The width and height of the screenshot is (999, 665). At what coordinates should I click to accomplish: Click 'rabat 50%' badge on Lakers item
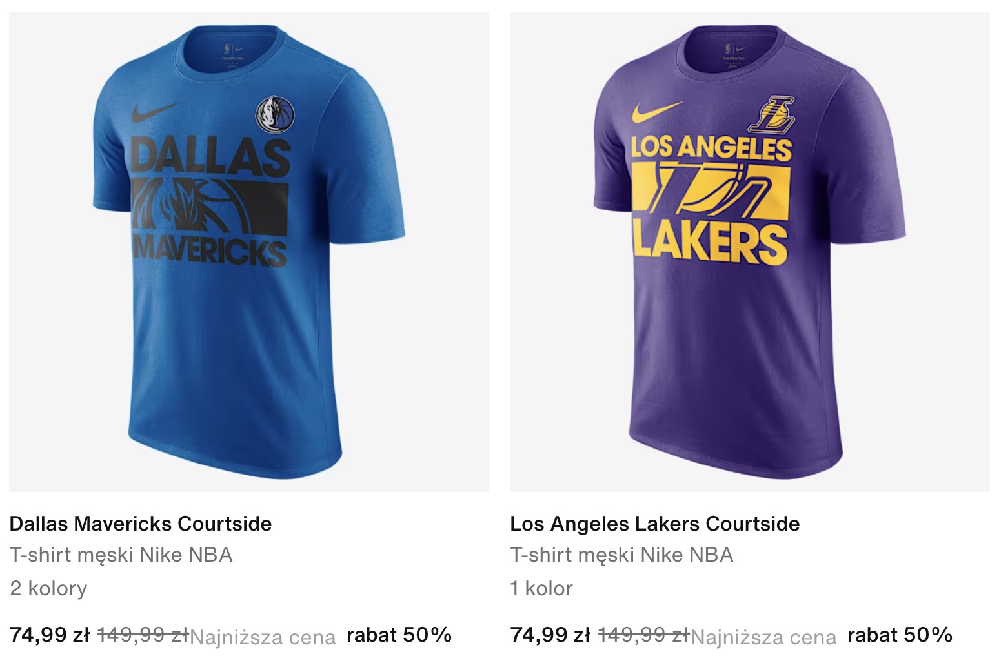pos(900,635)
